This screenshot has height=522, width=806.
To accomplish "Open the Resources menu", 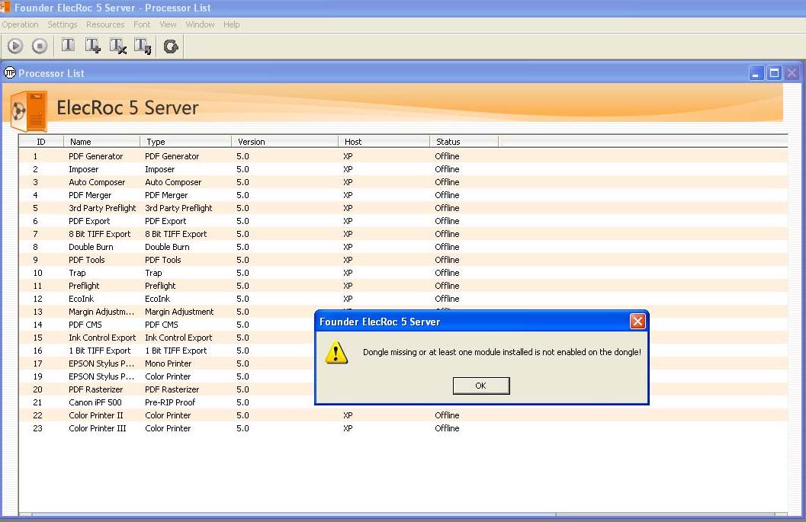I will point(105,24).
